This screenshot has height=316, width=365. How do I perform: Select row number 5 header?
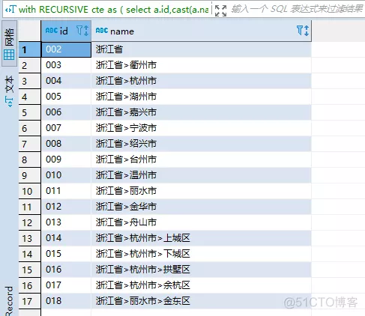30,112
